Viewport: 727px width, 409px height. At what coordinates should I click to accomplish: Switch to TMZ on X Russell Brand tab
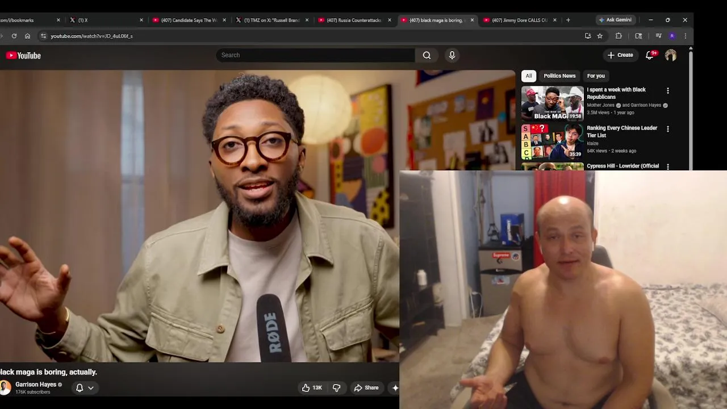point(271,20)
